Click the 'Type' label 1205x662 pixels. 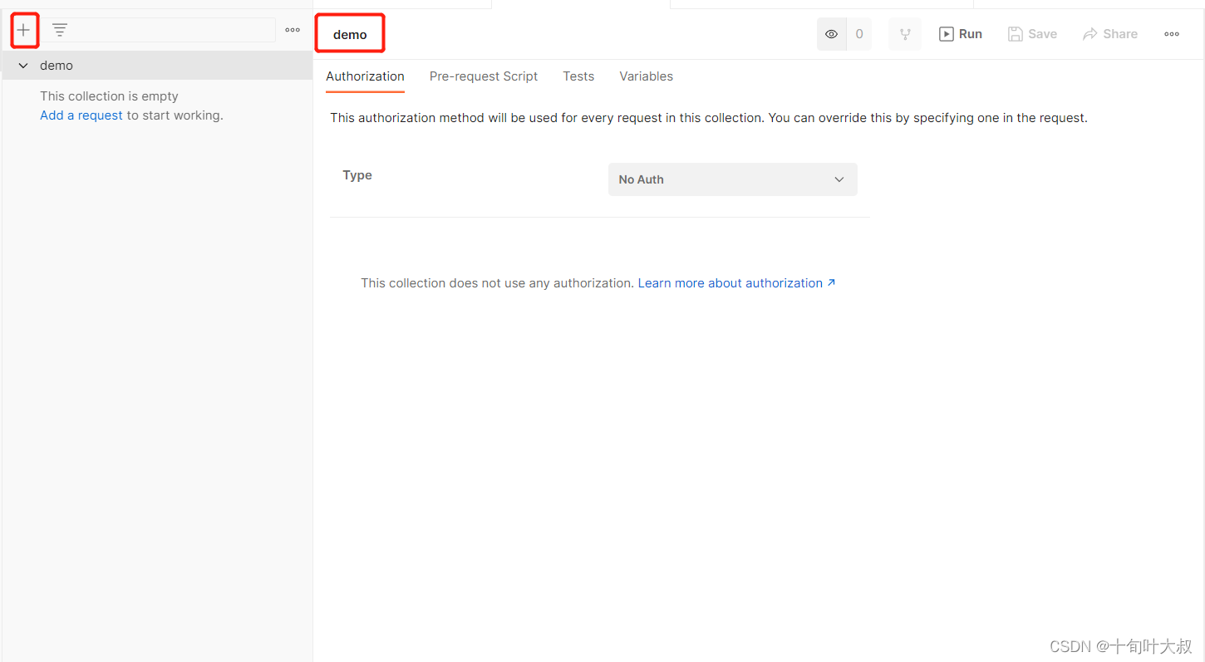tap(357, 175)
